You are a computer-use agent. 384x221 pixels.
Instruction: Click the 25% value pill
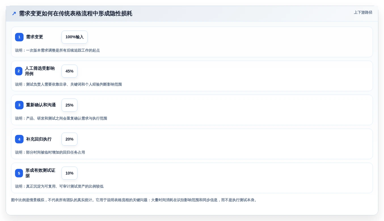69,105
